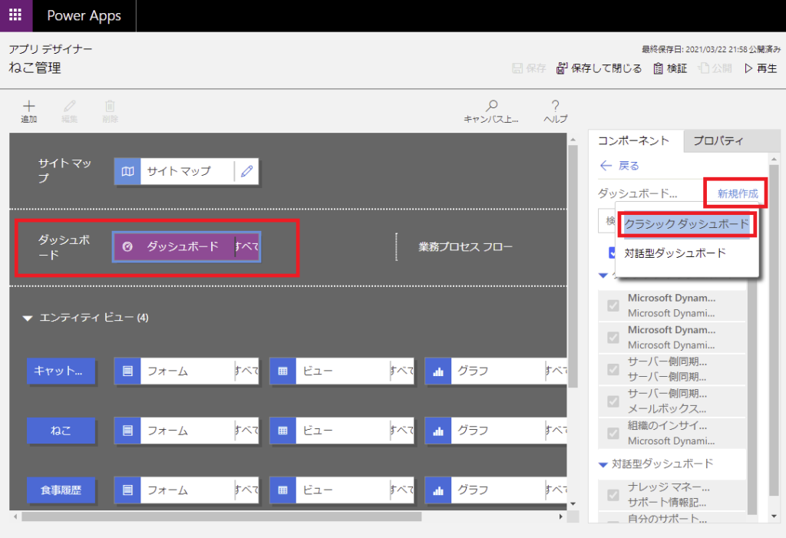786x538 pixels.
Task: Open すべて dropdown for ねこ row ビュー
Action: click(x=402, y=431)
